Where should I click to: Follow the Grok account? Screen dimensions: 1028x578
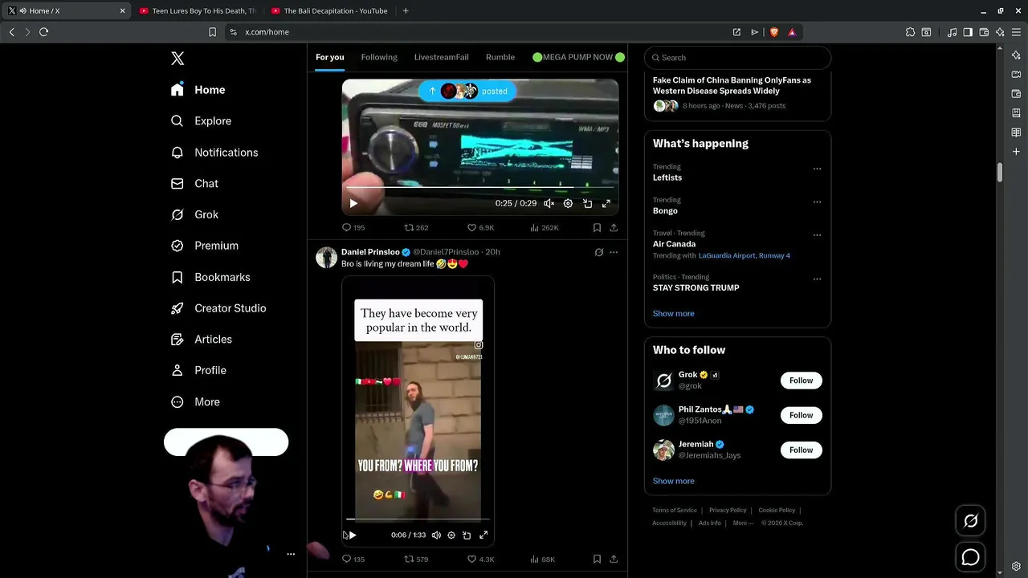coord(801,381)
